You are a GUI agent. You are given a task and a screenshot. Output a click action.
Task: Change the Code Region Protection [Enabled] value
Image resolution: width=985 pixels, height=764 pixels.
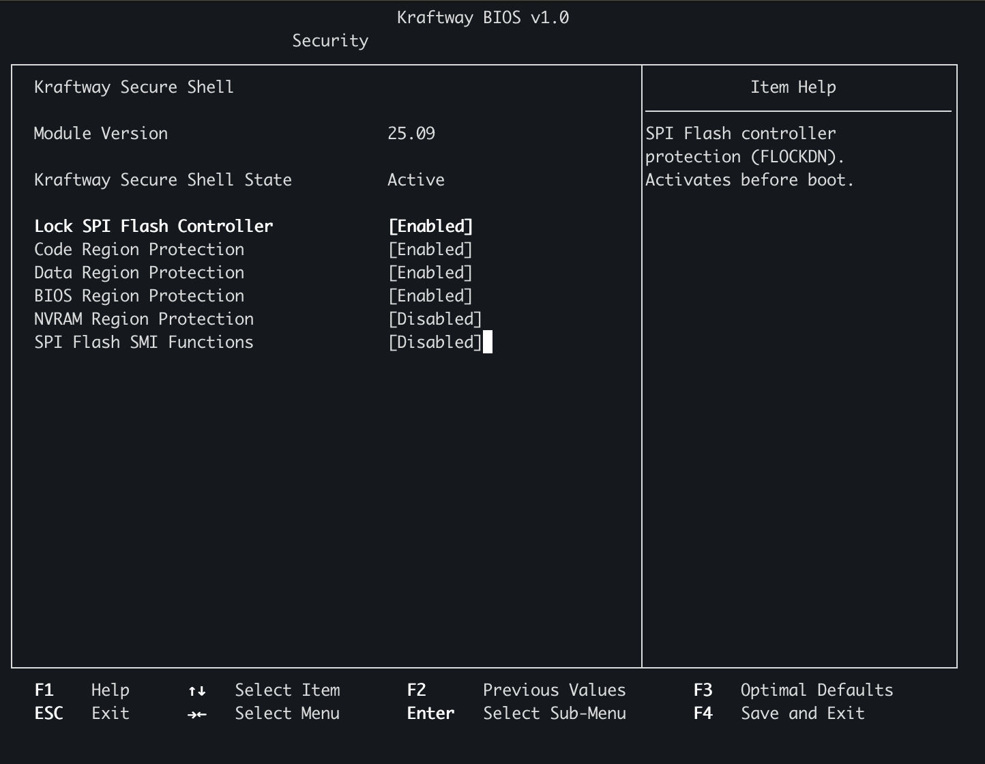430,250
